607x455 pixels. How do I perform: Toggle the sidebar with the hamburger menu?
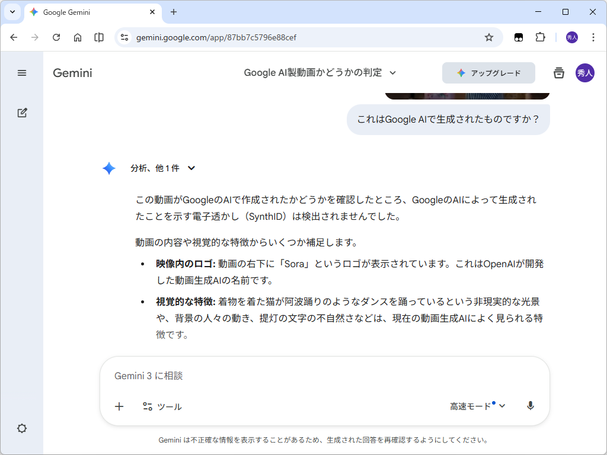[x=22, y=73]
